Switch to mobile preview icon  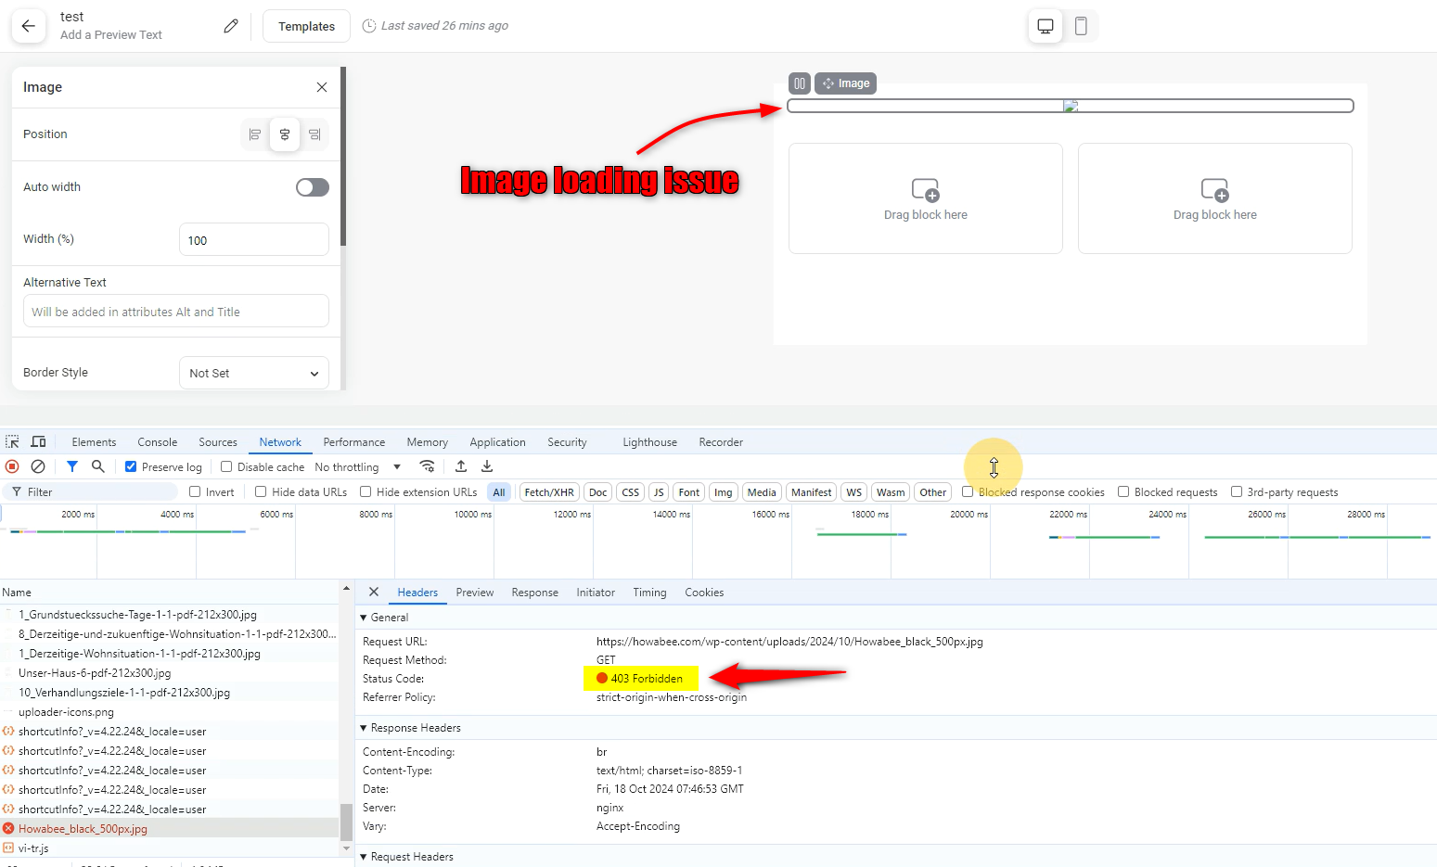1081,26
